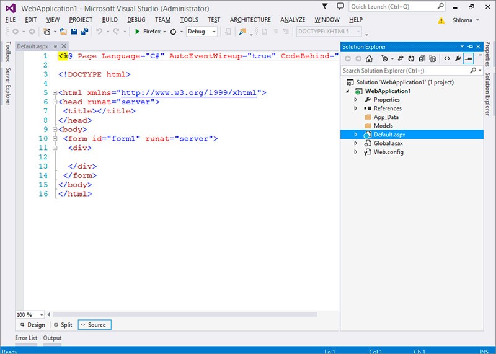
Task: Click the Show All Files icon
Action: click(432, 58)
